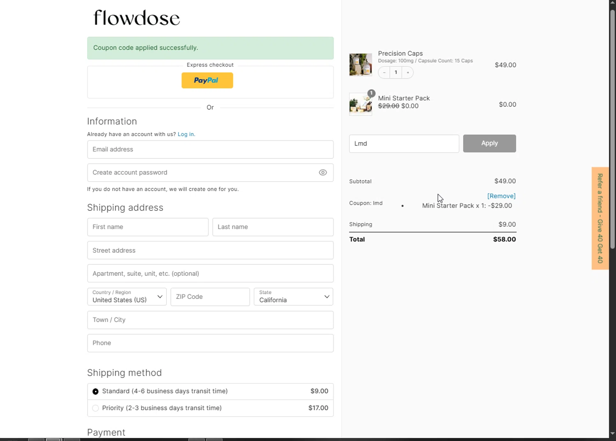Viewport: 616px width, 441px height.
Task: Open the Refer a friend side tab
Action: click(x=600, y=218)
